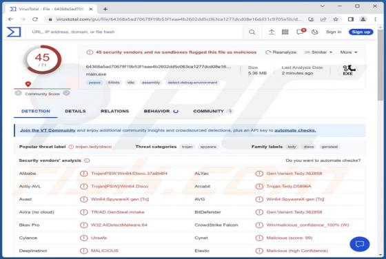Click the main.exe file name
Viewport: 386px width, 259px height.
(x=96, y=74)
